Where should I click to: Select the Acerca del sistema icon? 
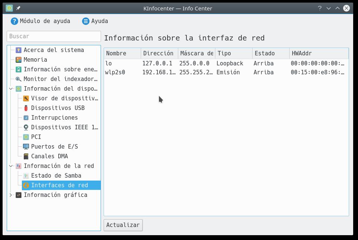point(19,50)
